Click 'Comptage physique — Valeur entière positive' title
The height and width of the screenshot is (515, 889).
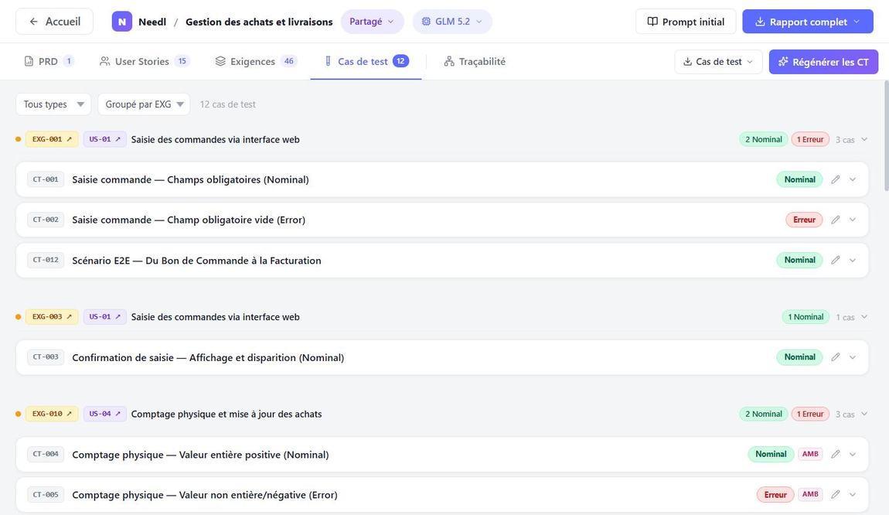point(201,455)
